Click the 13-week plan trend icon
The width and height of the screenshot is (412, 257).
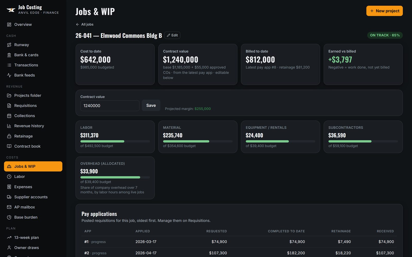tap(9, 237)
